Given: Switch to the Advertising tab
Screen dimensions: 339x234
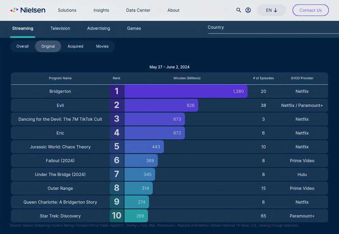Looking at the screenshot, I should pos(99,28).
